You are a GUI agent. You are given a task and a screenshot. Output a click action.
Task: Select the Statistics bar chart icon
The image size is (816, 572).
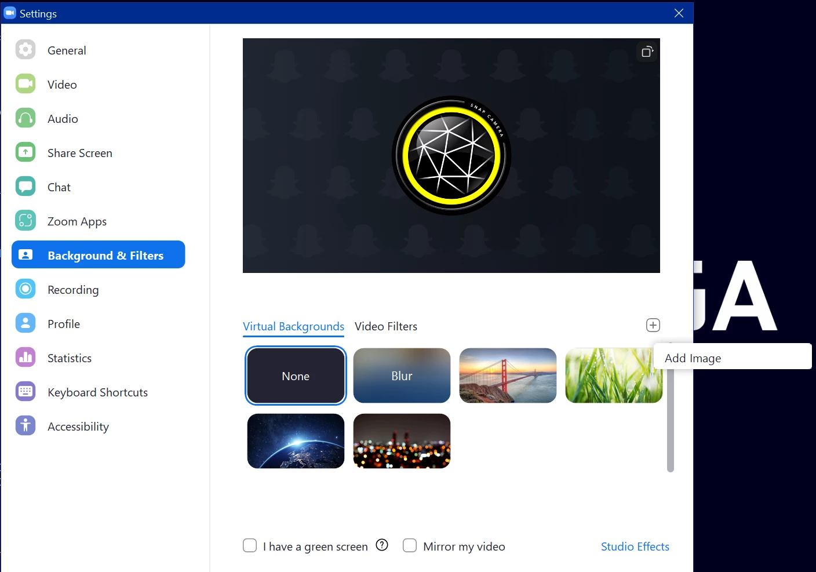[x=25, y=357]
